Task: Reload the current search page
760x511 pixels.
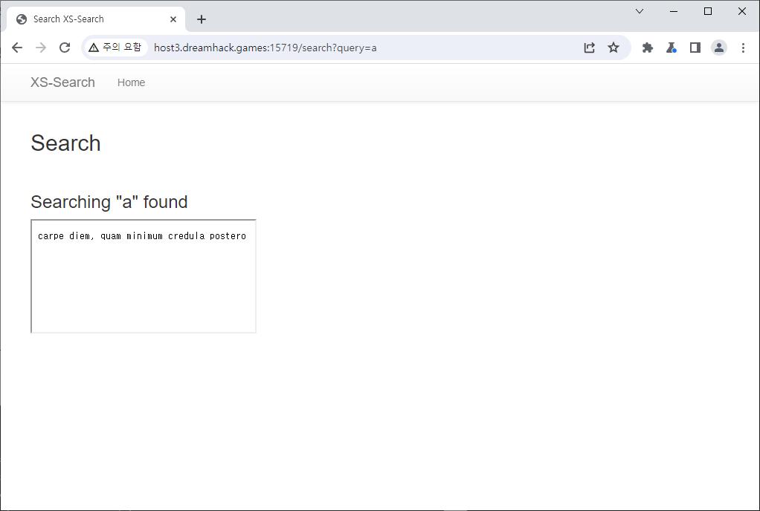Action: (x=65, y=48)
